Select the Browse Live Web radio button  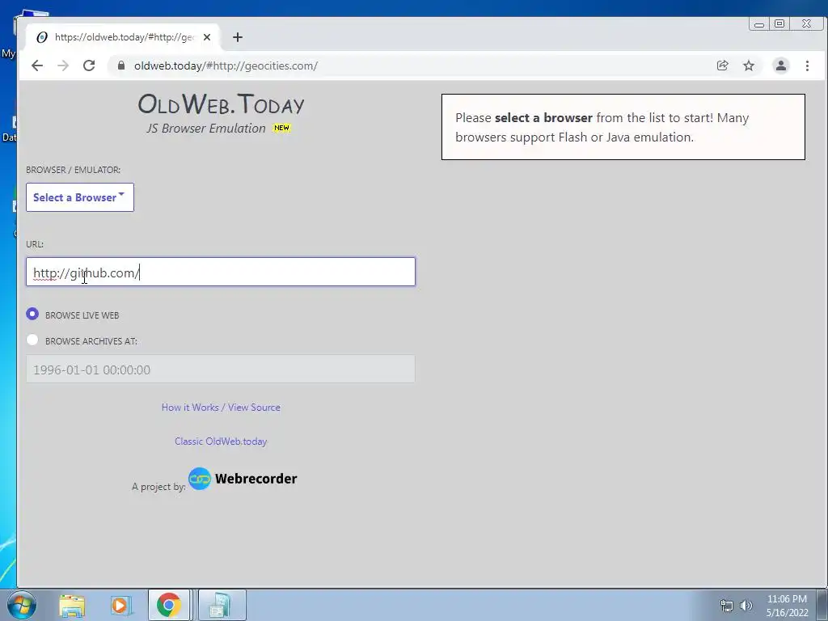tap(32, 315)
